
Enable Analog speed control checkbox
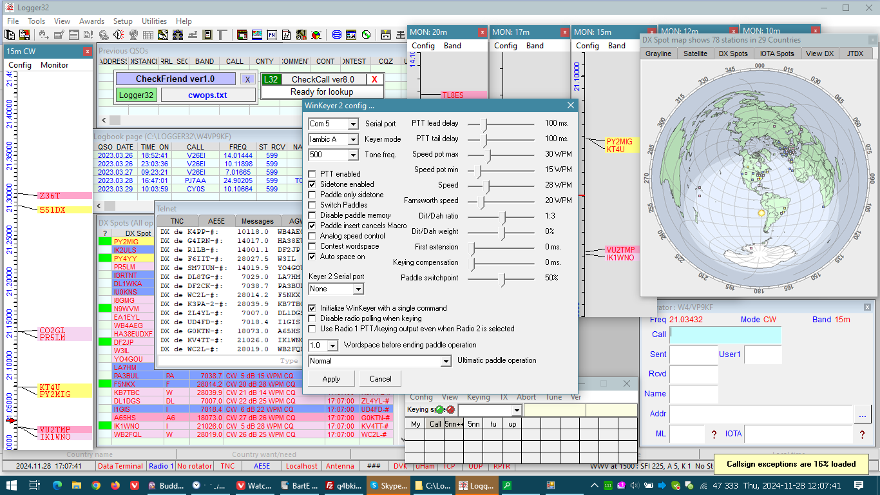pos(312,236)
